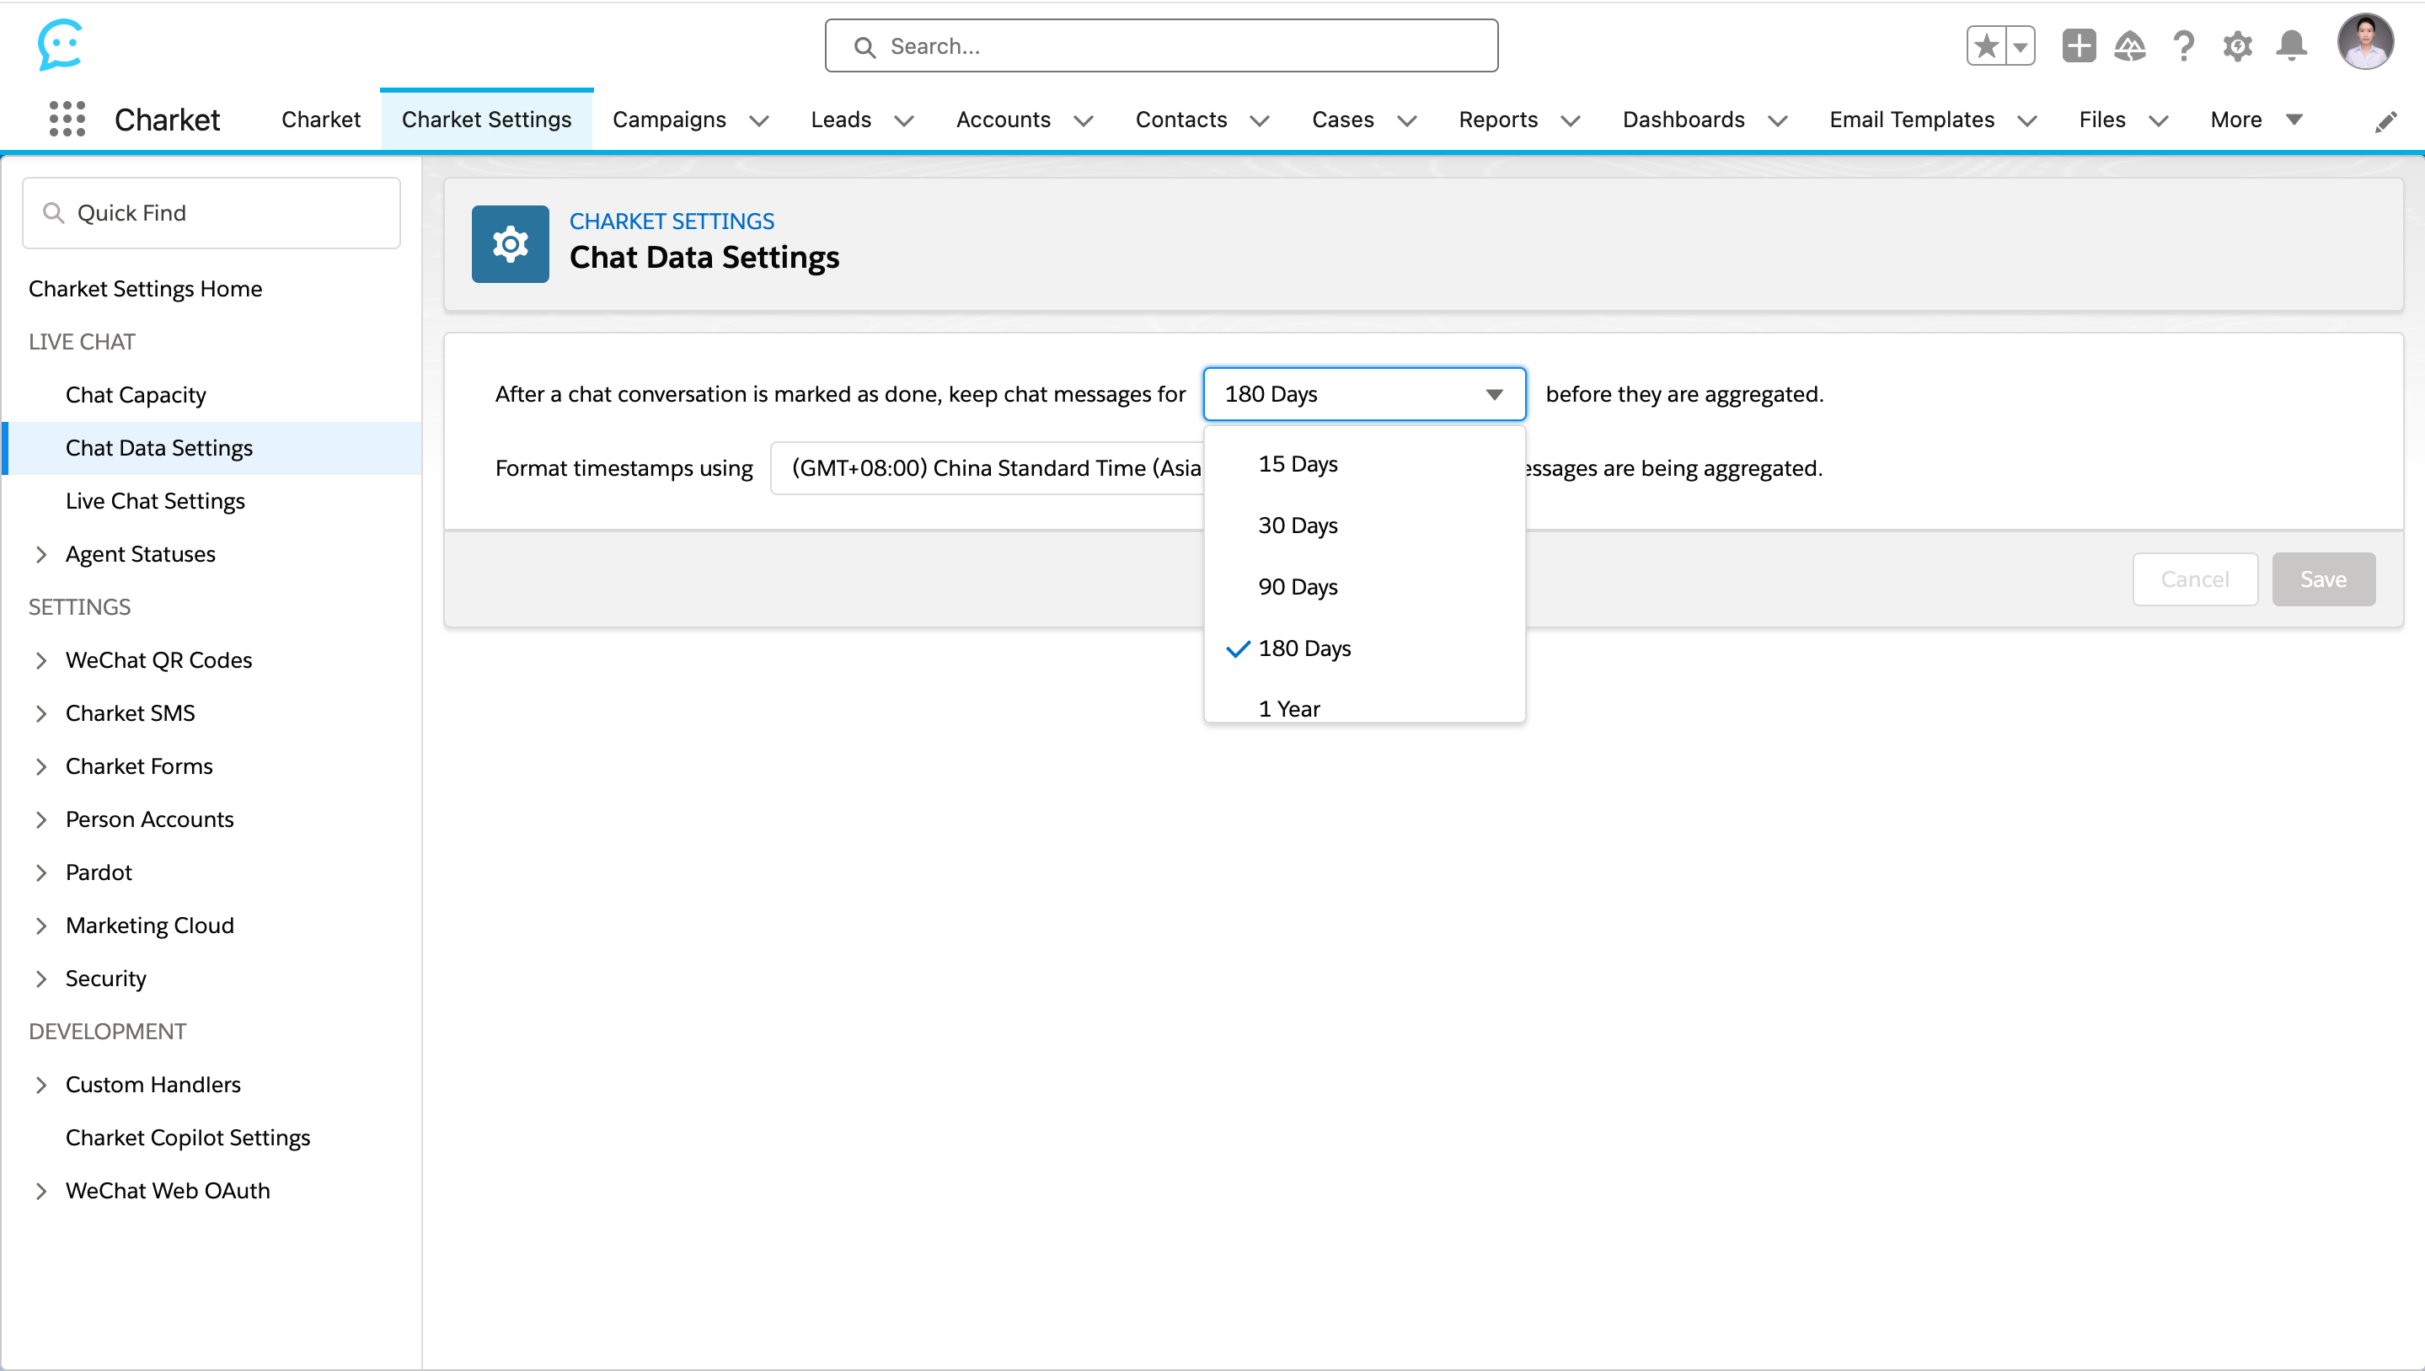Expand the Contacts tab chevron
This screenshot has height=1371, width=2425.
pos(1260,120)
